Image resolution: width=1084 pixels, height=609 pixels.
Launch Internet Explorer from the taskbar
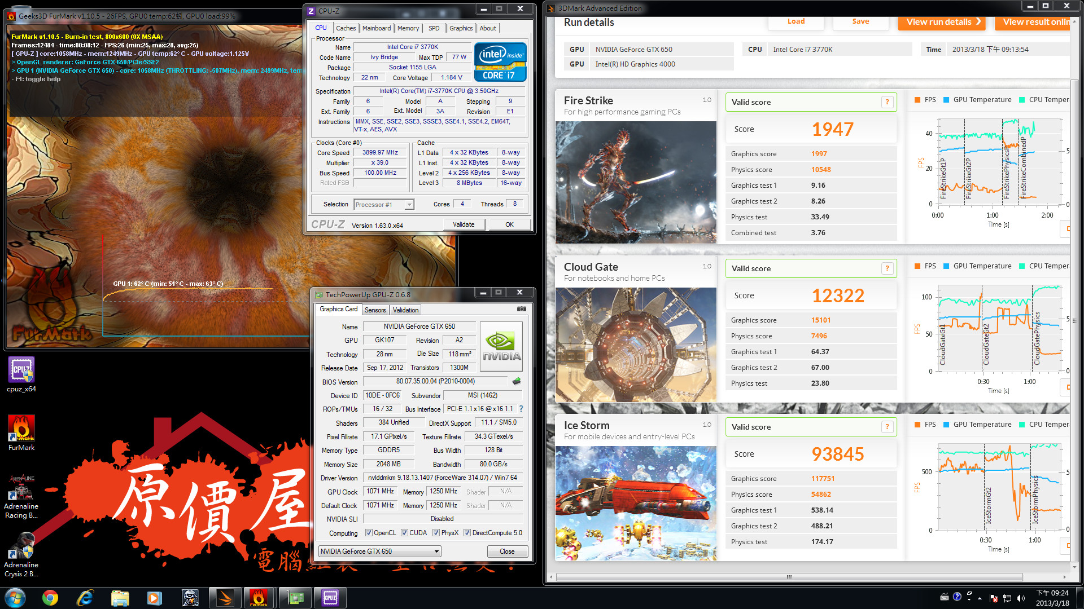(x=85, y=598)
